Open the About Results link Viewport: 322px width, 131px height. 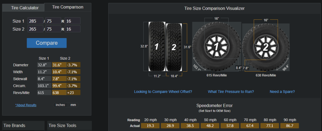[x=26, y=105]
